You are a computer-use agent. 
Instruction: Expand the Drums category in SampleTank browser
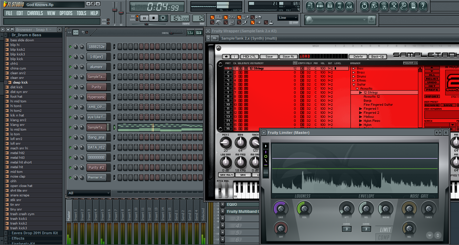coord(354,77)
